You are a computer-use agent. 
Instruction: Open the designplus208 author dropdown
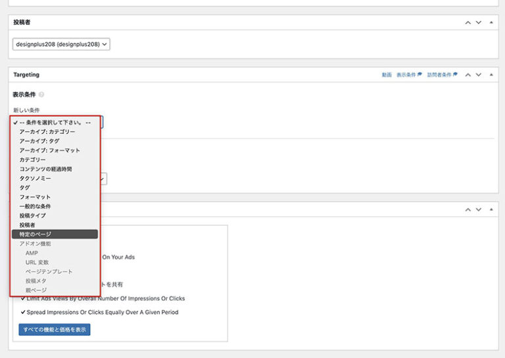tap(61, 45)
